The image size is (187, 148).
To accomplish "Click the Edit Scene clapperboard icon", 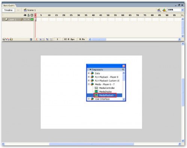I will click(159, 10).
